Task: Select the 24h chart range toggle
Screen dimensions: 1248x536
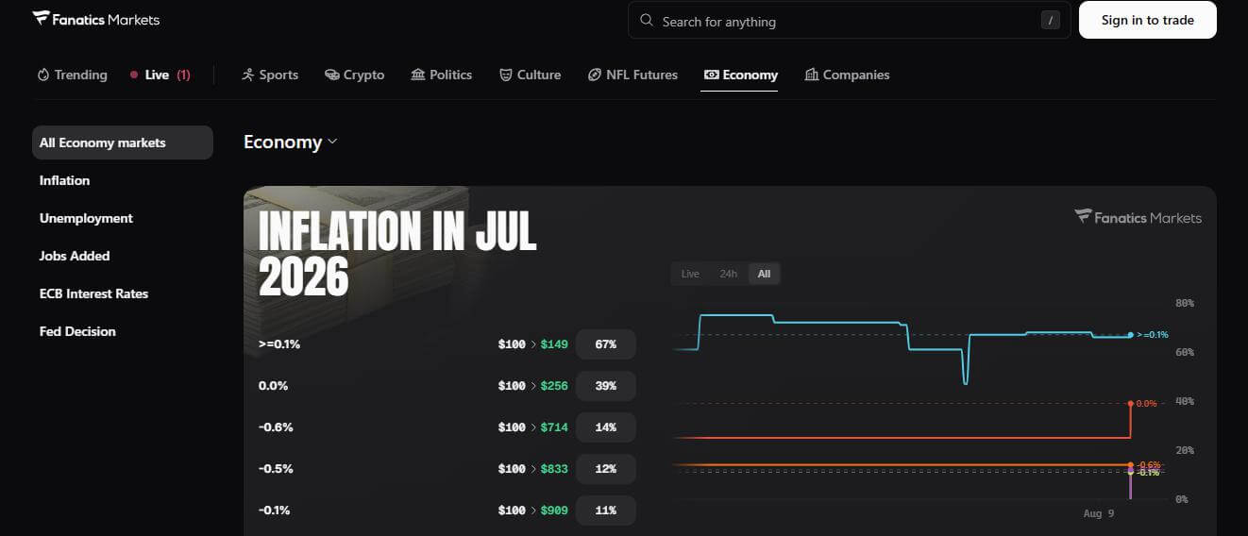Action: click(728, 274)
